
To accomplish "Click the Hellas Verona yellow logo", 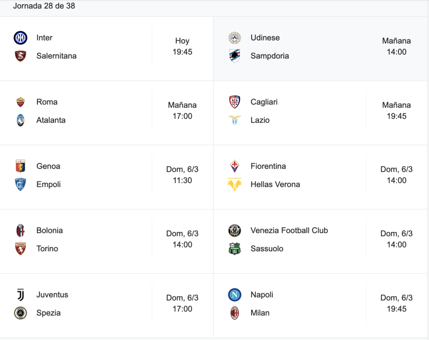I will click(235, 184).
